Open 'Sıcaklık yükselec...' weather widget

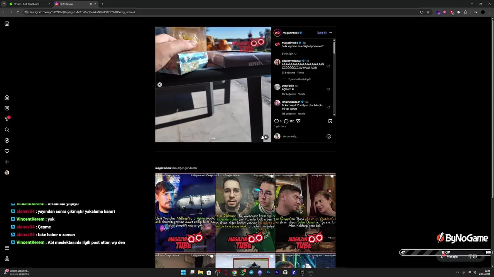(16, 272)
